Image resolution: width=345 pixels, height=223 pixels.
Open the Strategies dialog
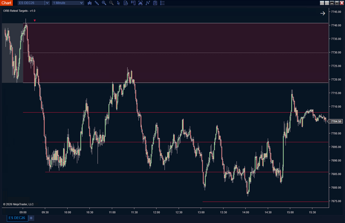[x=155, y=3]
